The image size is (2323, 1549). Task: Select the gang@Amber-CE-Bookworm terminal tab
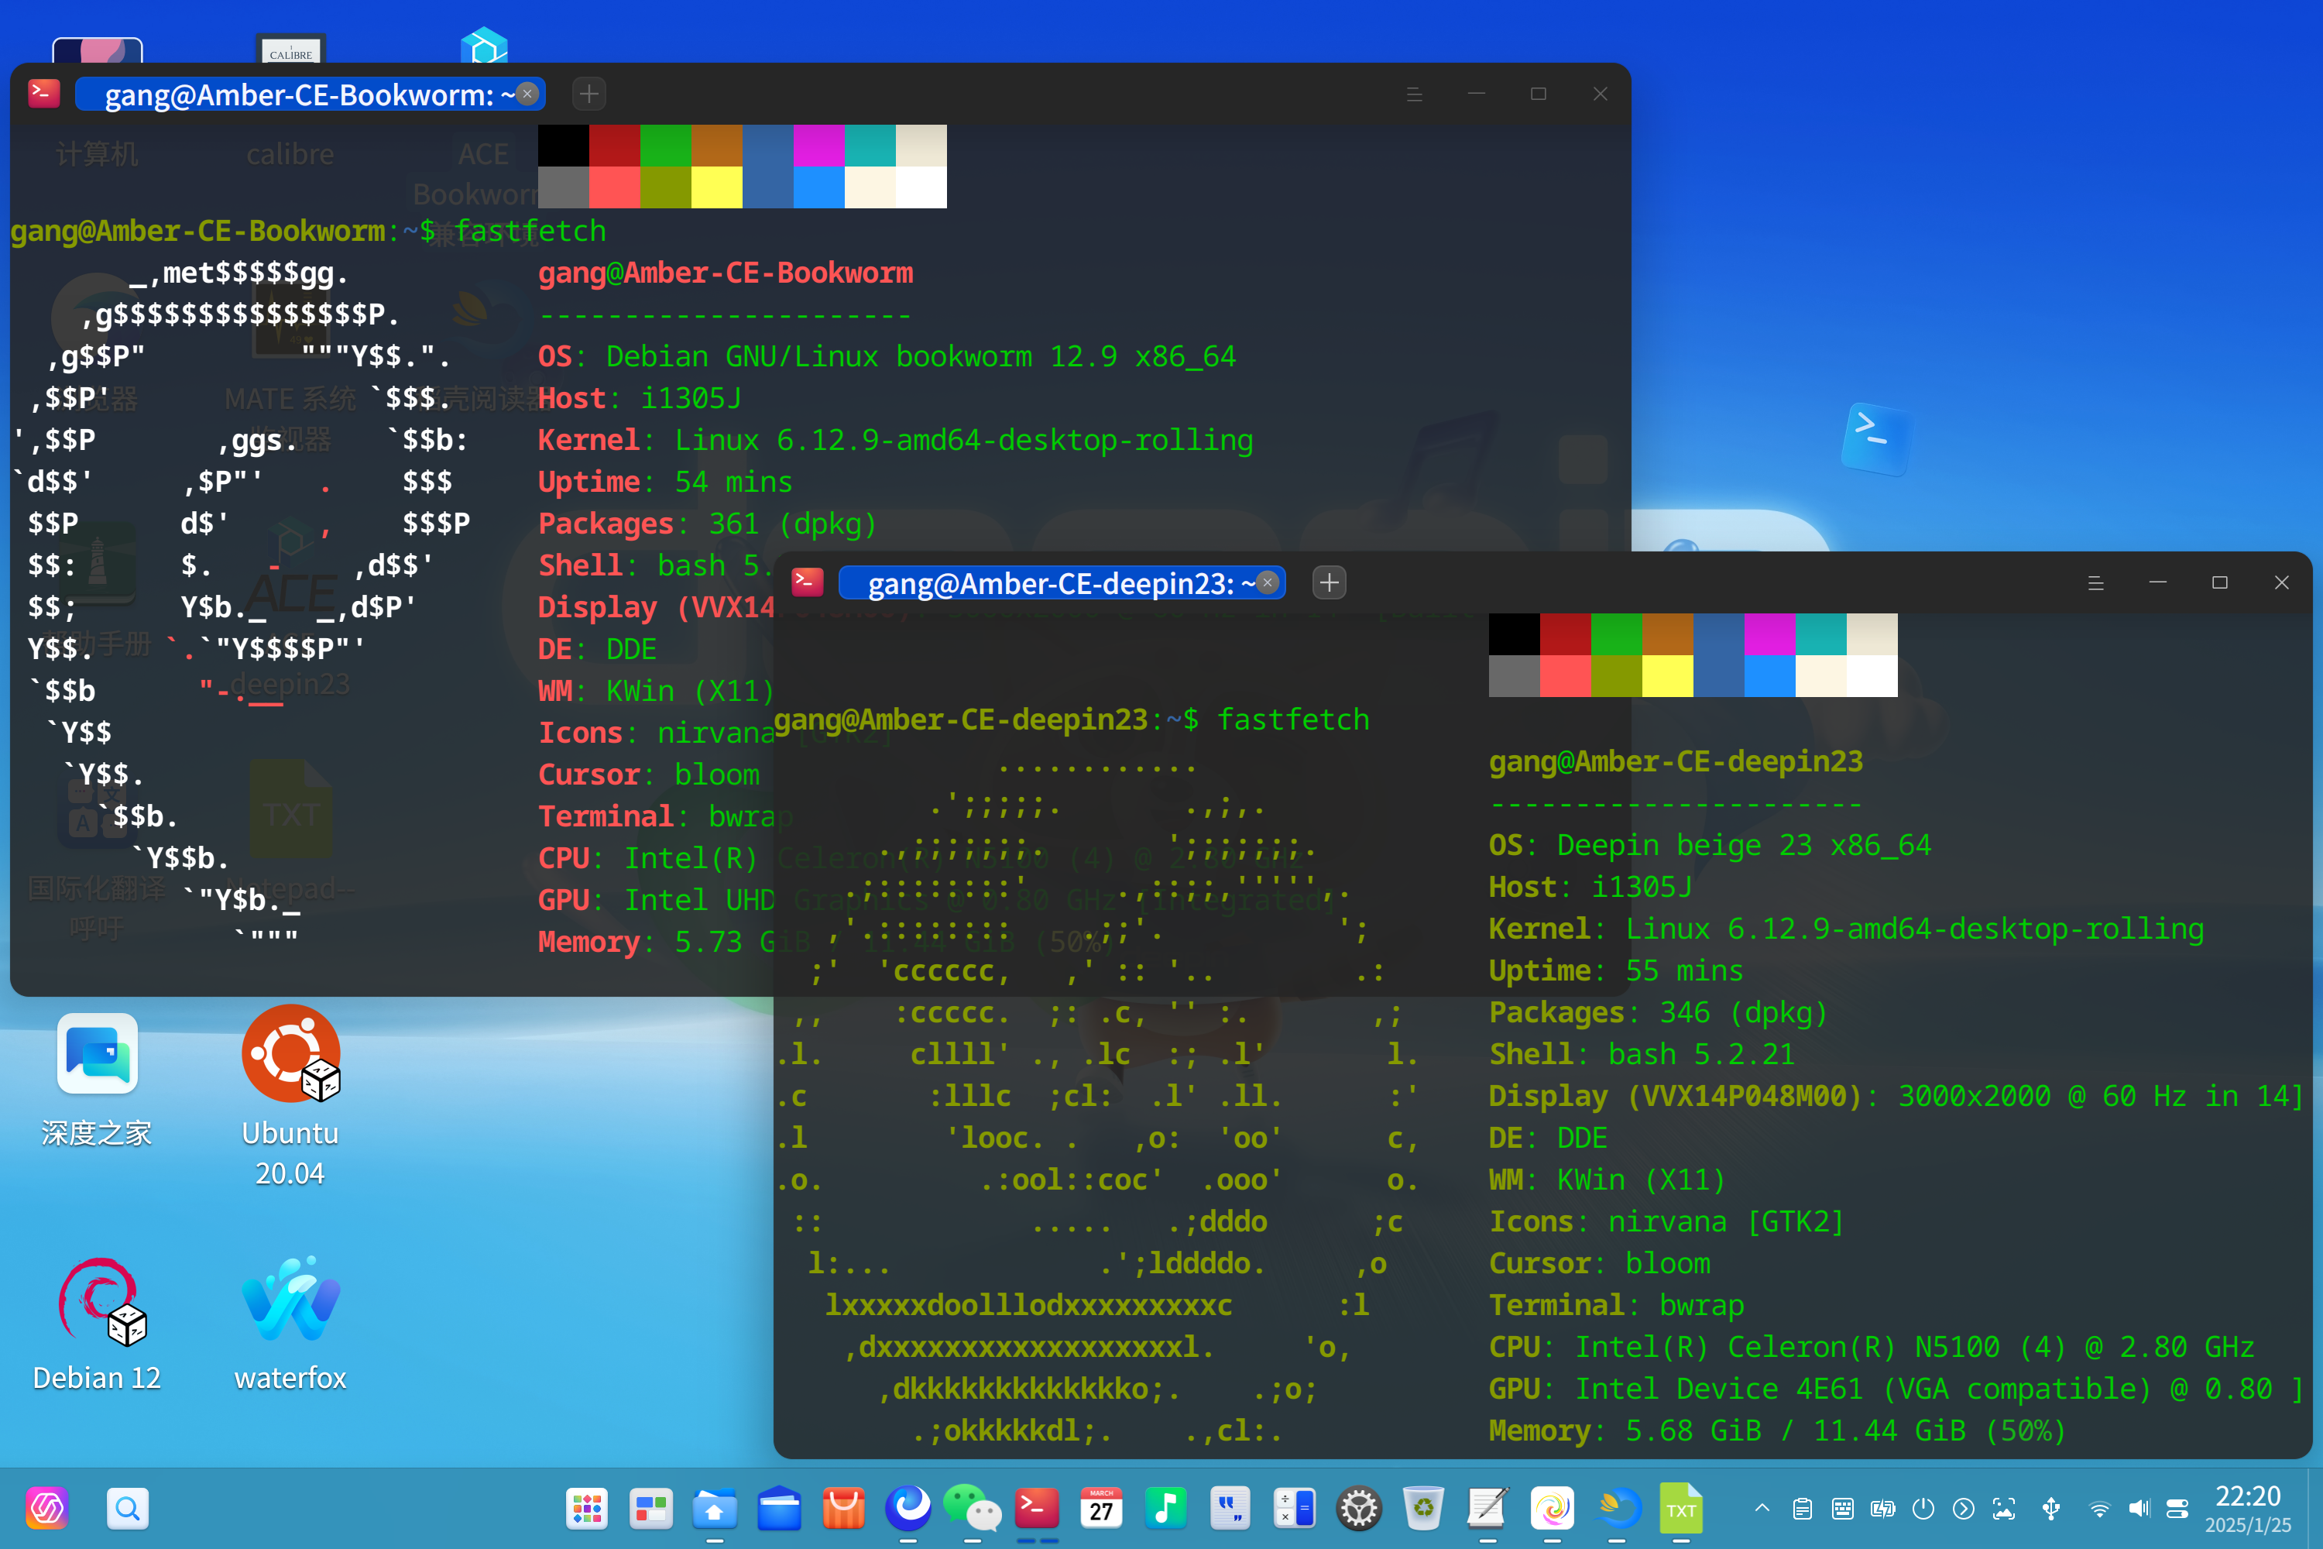click(x=311, y=94)
